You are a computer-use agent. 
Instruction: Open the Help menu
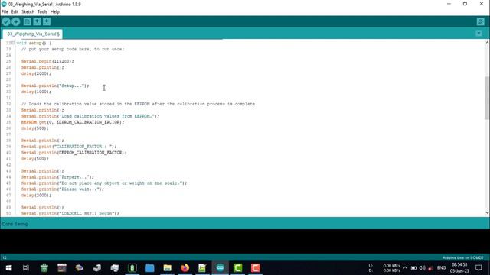point(55,12)
